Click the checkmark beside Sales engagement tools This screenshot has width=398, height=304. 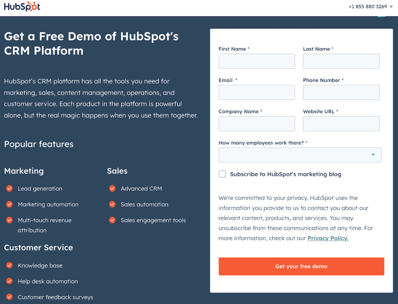click(x=112, y=220)
